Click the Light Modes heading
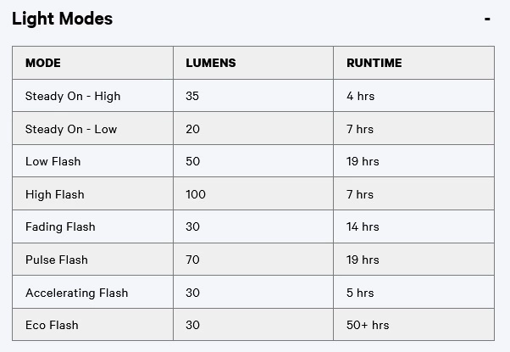This screenshot has height=352, width=510. 62,19
